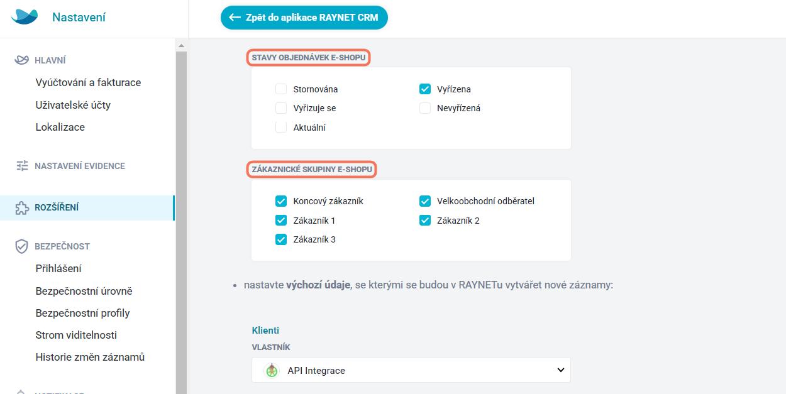Go to Uživatelské účty page
Screen dimensions: 786x394
[x=73, y=105]
